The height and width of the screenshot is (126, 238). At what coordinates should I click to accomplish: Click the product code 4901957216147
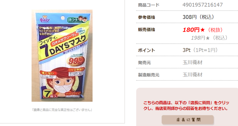pyautogui.click(x=202, y=5)
